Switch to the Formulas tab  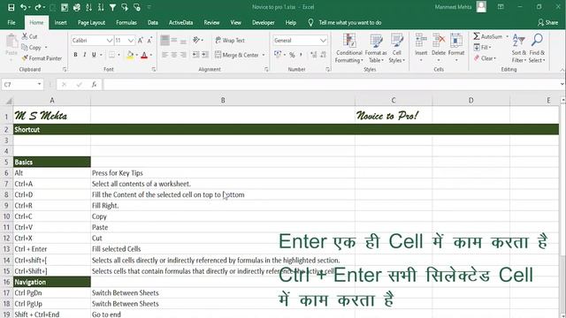point(126,22)
